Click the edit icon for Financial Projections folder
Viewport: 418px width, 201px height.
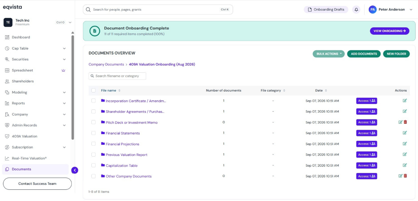click(405, 144)
